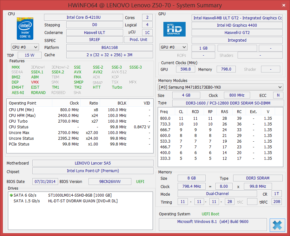Screen dimensions: 290x236
Task: Click the green status icon beside the SSHD drive
Action: pos(11,195)
